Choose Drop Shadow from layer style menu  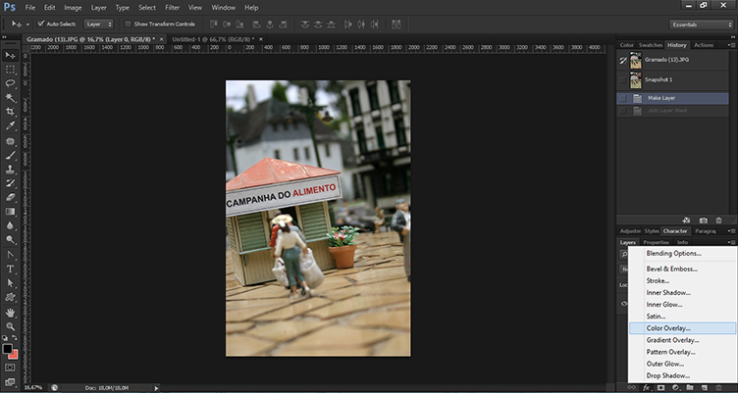[x=667, y=375]
